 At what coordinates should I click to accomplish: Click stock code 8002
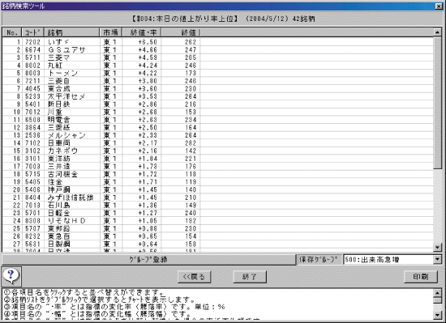(x=32, y=66)
